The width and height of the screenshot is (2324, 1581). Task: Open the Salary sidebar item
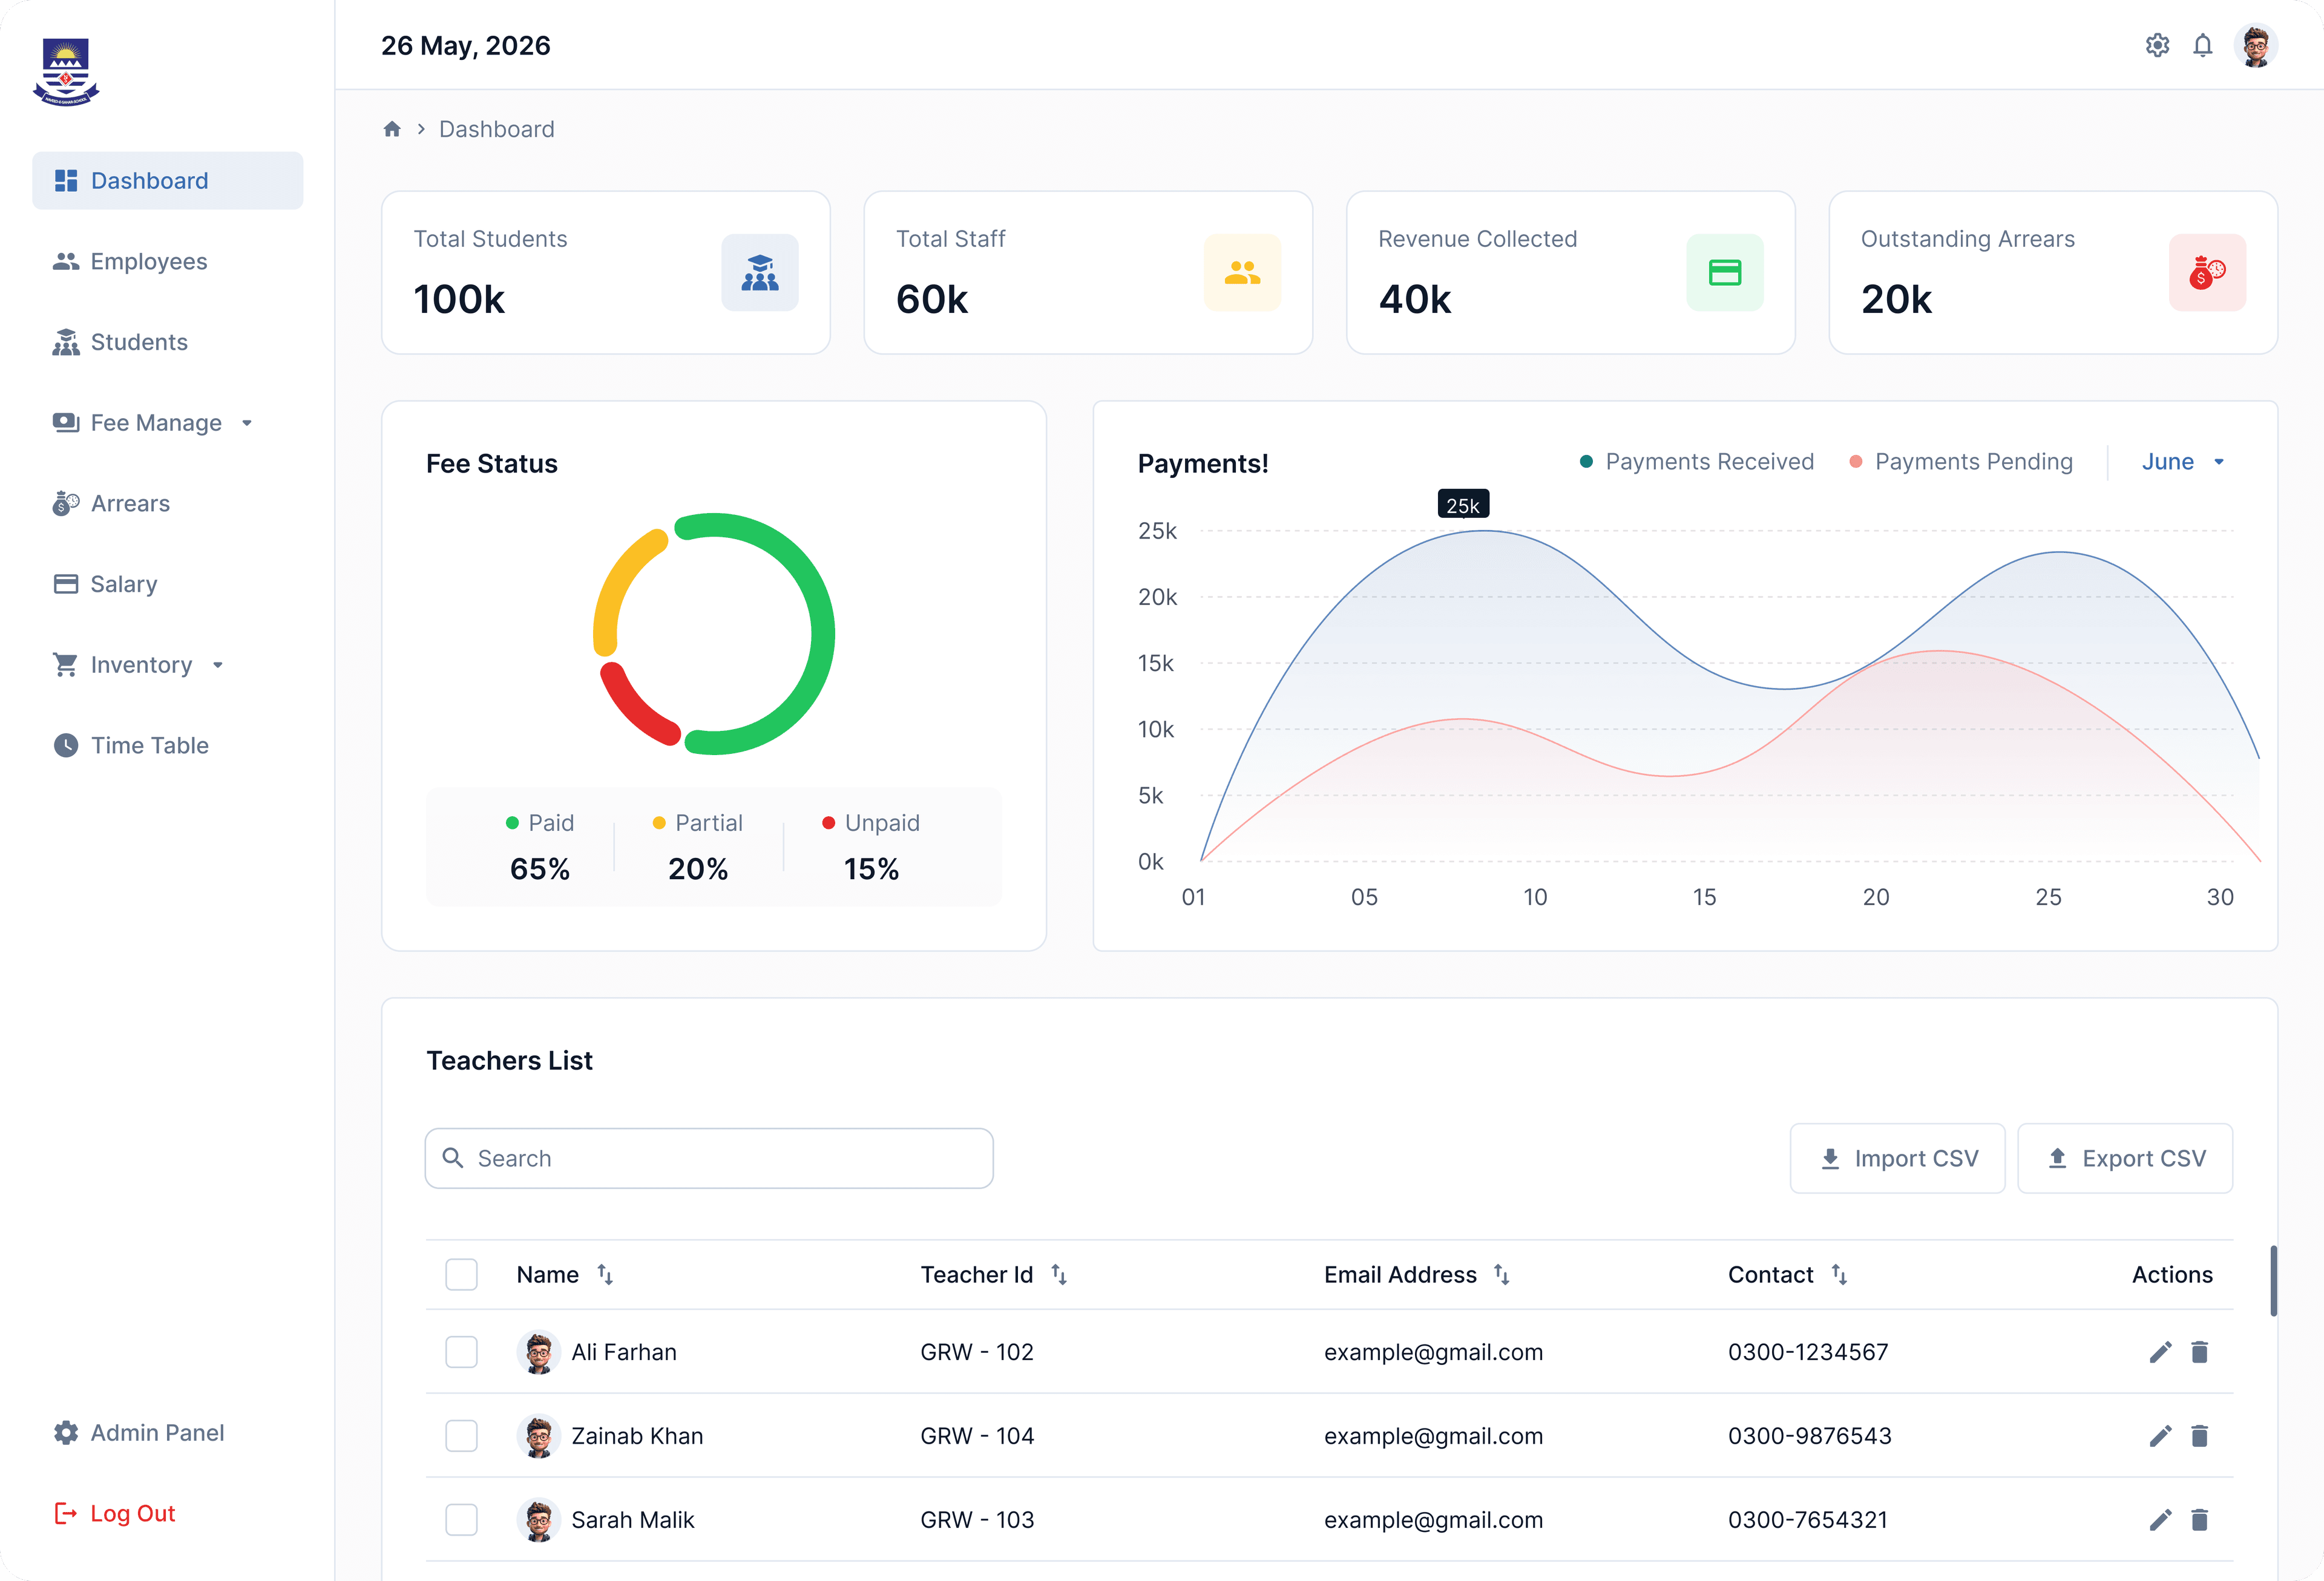click(105, 584)
